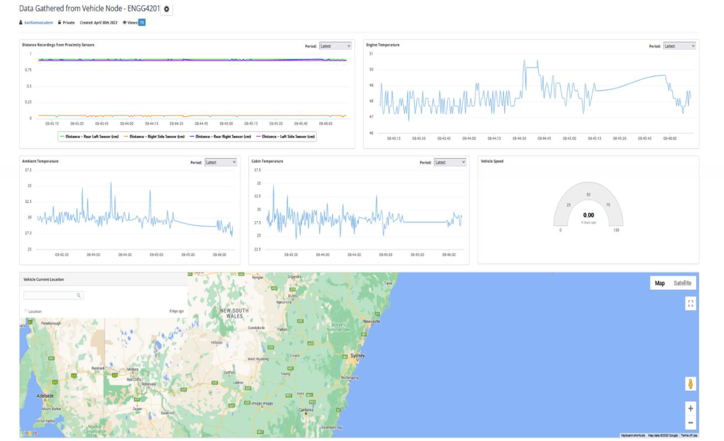The image size is (724, 441).
Task: Switch map to Satellite view
Action: tap(682, 283)
